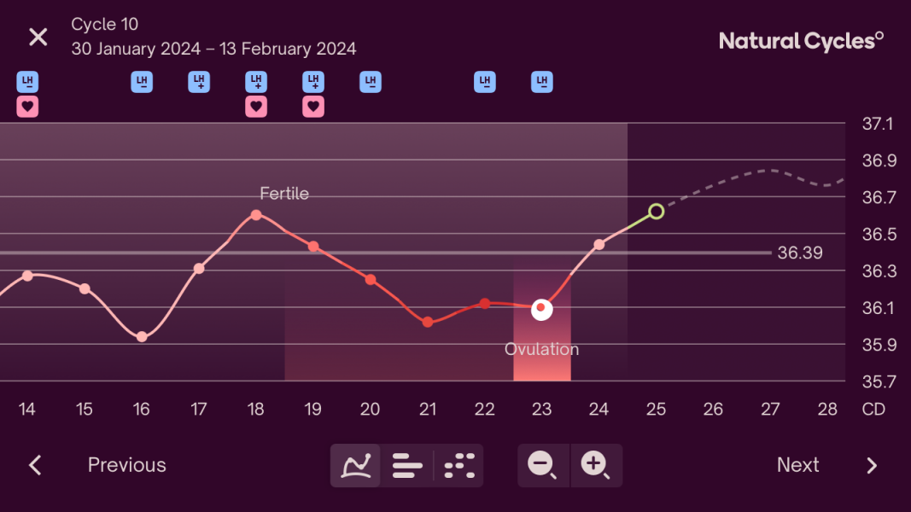Select the line graph view icon
Viewport: 911px width, 512px height.
pos(355,466)
